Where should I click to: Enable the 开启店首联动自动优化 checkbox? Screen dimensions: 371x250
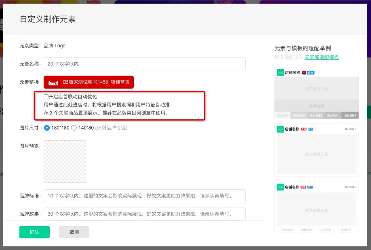[x=46, y=97]
